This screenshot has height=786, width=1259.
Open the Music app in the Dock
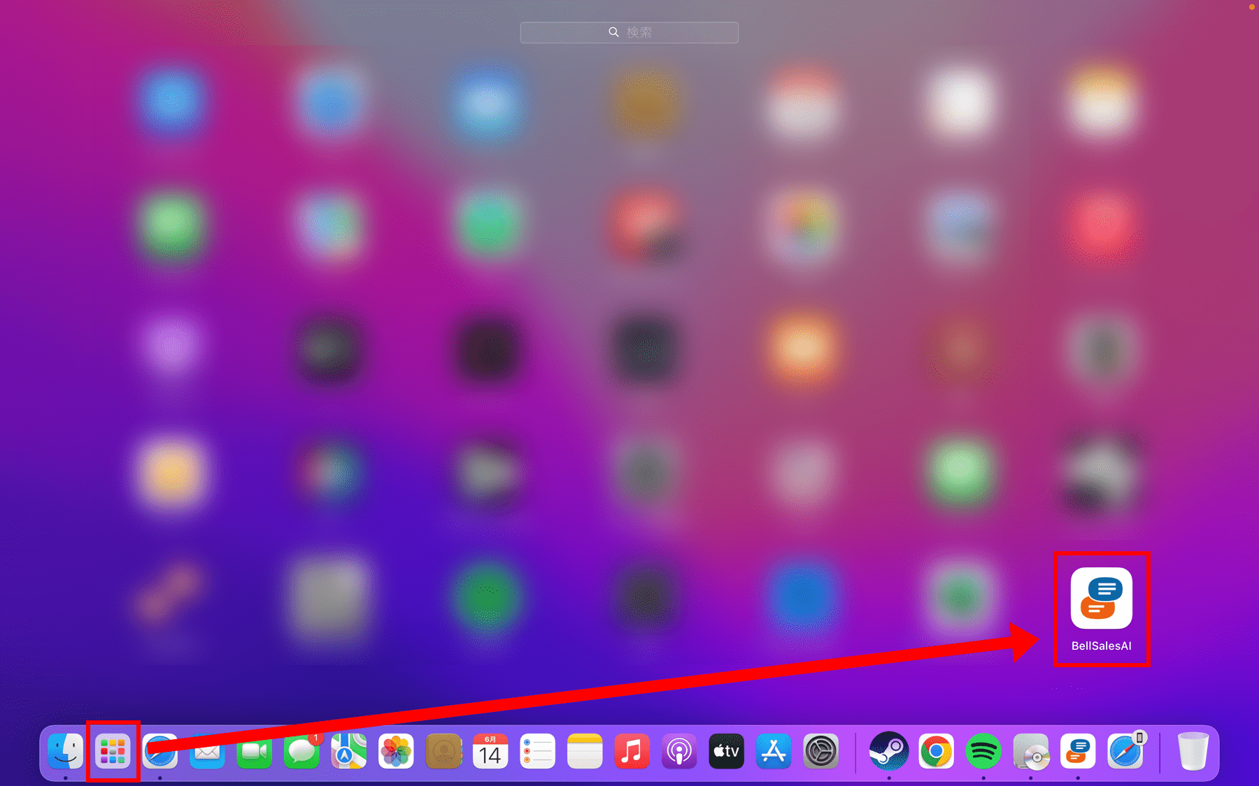point(632,752)
